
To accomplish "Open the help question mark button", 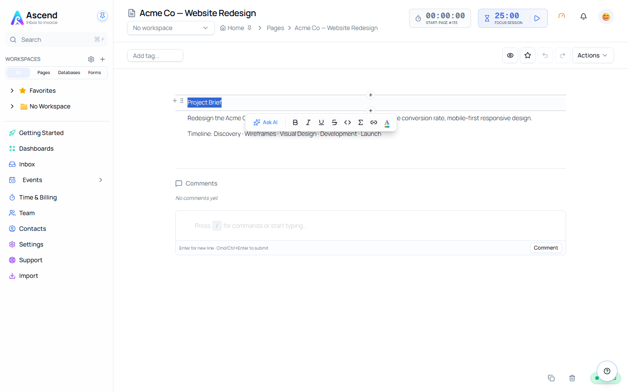I will tap(607, 371).
